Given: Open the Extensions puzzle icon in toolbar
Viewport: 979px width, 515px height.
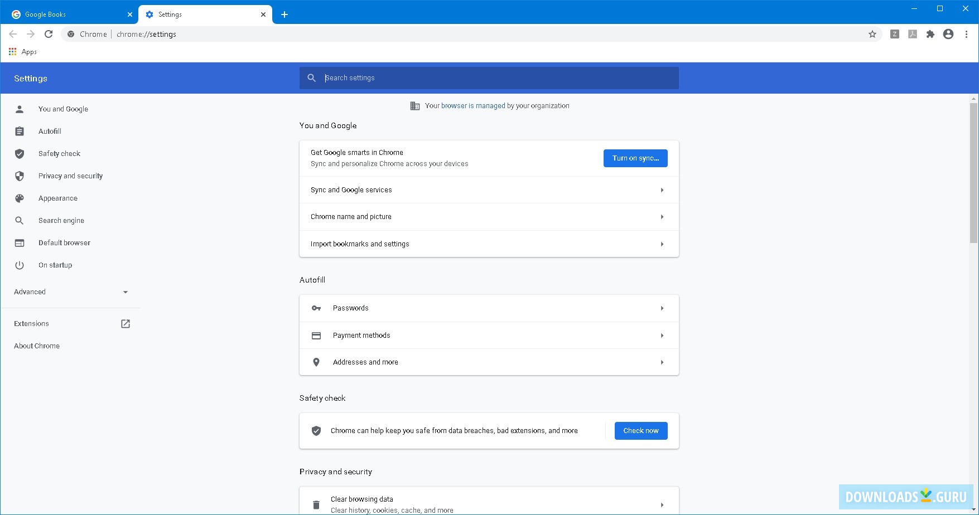Looking at the screenshot, I should pos(930,34).
